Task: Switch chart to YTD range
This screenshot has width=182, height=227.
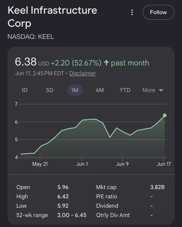Action: [125, 90]
